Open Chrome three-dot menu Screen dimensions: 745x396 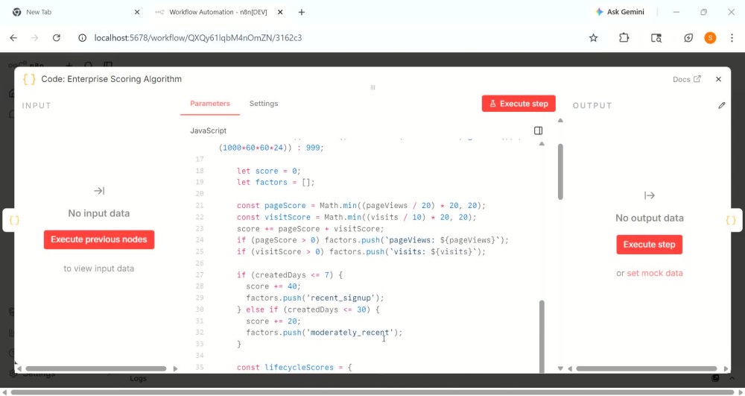tap(732, 38)
